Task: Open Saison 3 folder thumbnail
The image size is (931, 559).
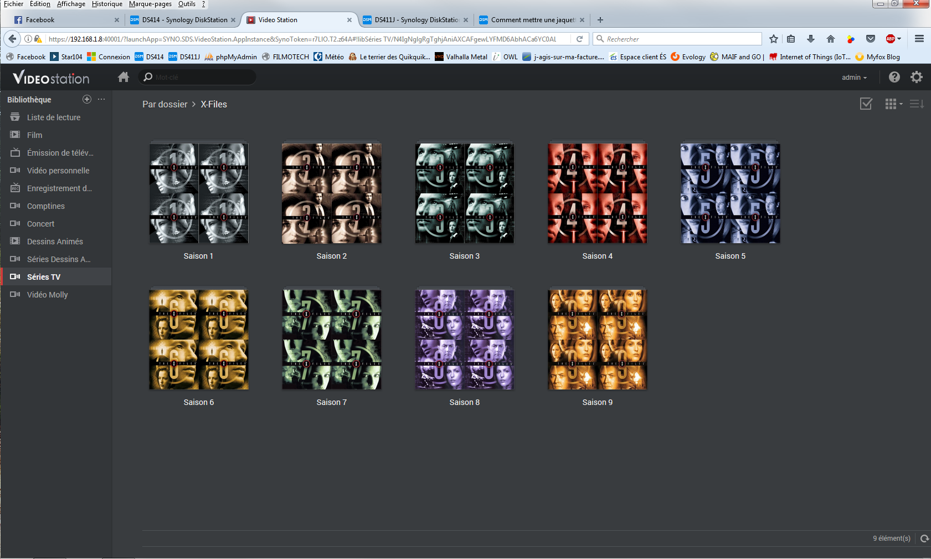Action: click(465, 193)
